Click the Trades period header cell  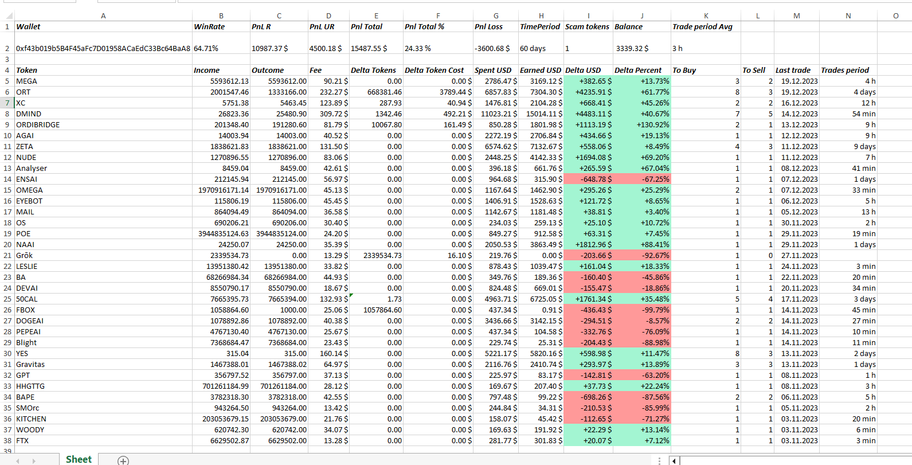[848, 71]
